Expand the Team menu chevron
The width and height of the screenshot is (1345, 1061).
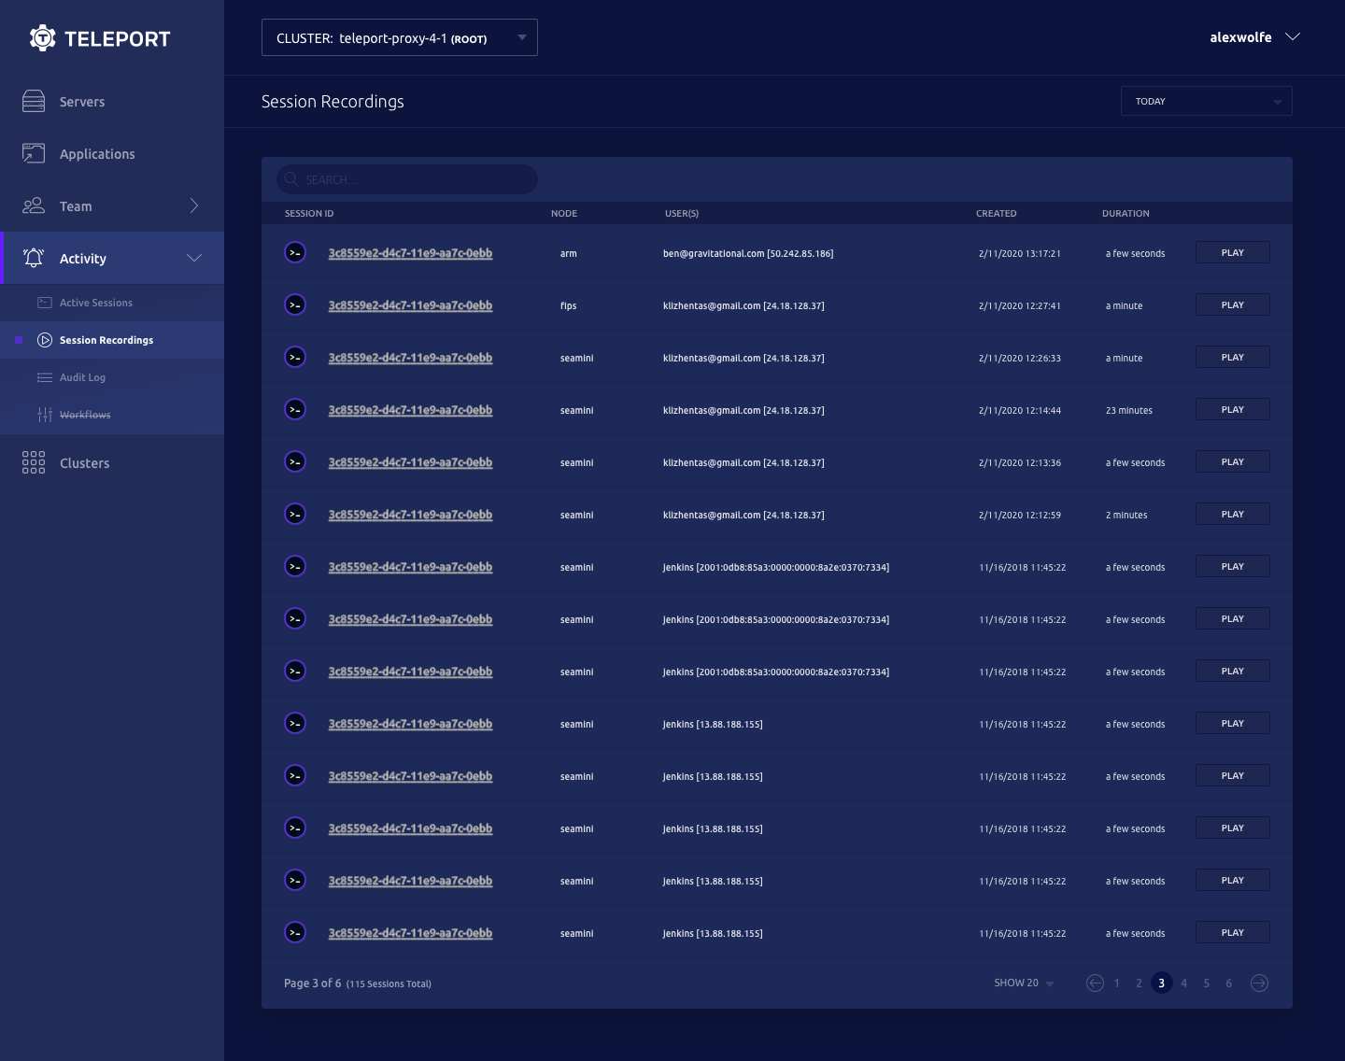click(194, 206)
